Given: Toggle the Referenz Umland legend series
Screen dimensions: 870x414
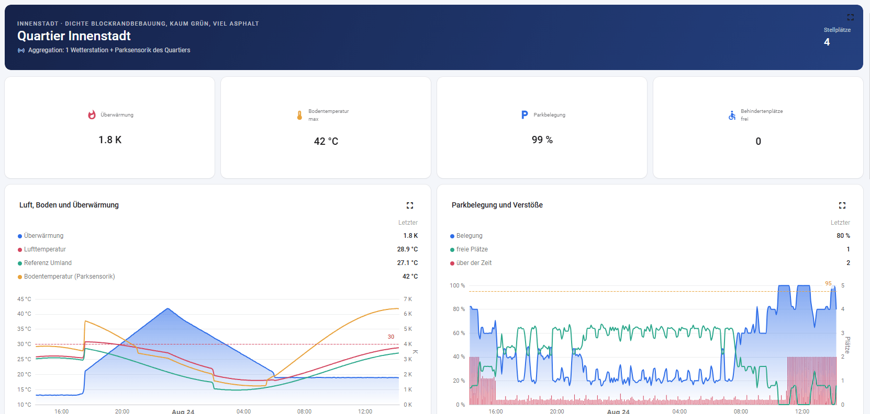Looking at the screenshot, I should 45,263.
